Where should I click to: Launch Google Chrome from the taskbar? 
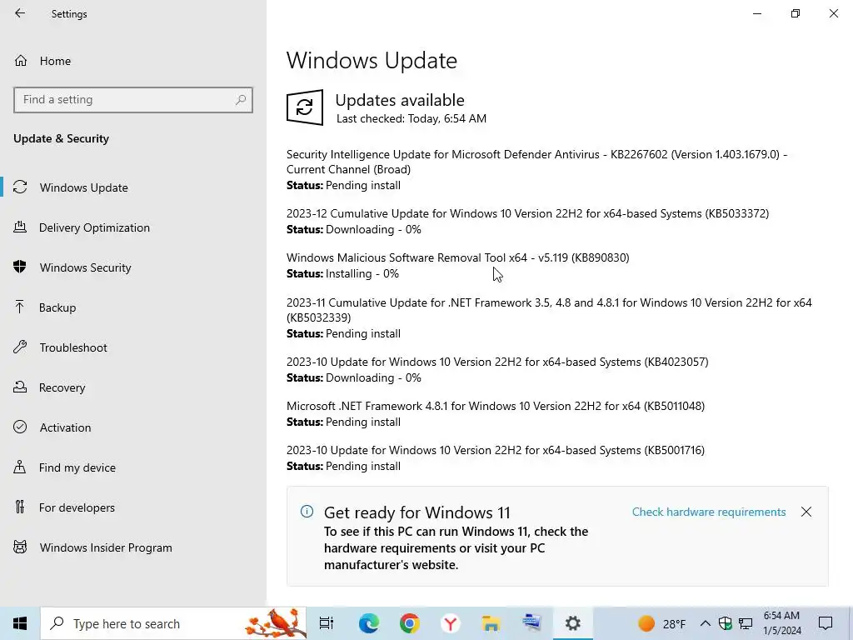pyautogui.click(x=409, y=623)
